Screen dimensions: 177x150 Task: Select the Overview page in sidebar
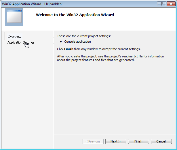(x=14, y=37)
